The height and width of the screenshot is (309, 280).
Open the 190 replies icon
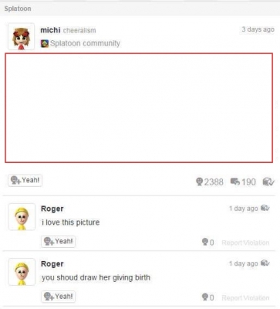click(x=235, y=182)
